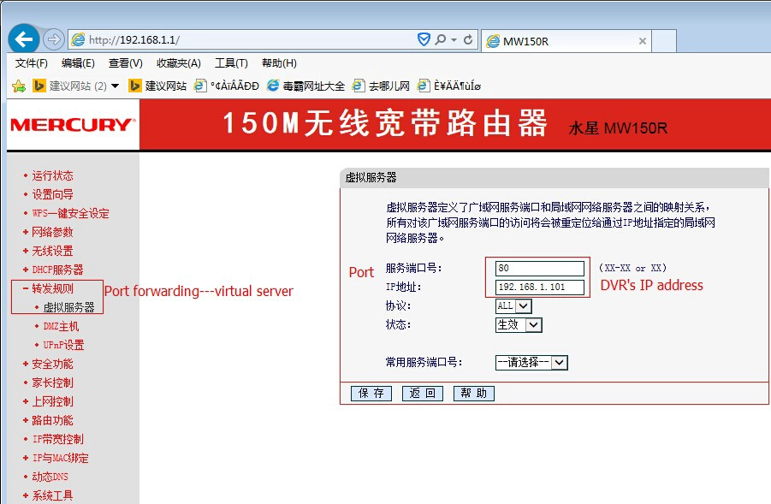Viewport: 771px width, 504px height.
Task: Expand 系统工具 in the sidebar
Action: [52, 495]
